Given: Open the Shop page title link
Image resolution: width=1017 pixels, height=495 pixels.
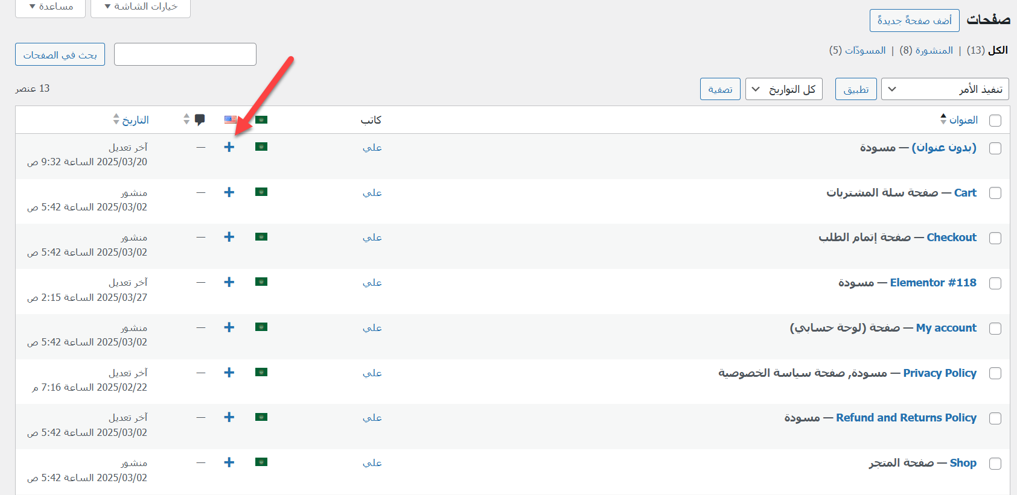Looking at the screenshot, I should pos(963,463).
